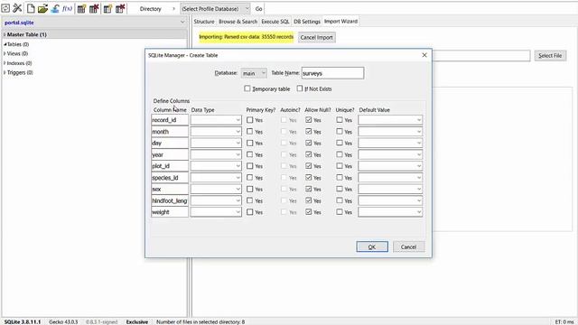Open Default Value dropdown for sex

[390, 189]
